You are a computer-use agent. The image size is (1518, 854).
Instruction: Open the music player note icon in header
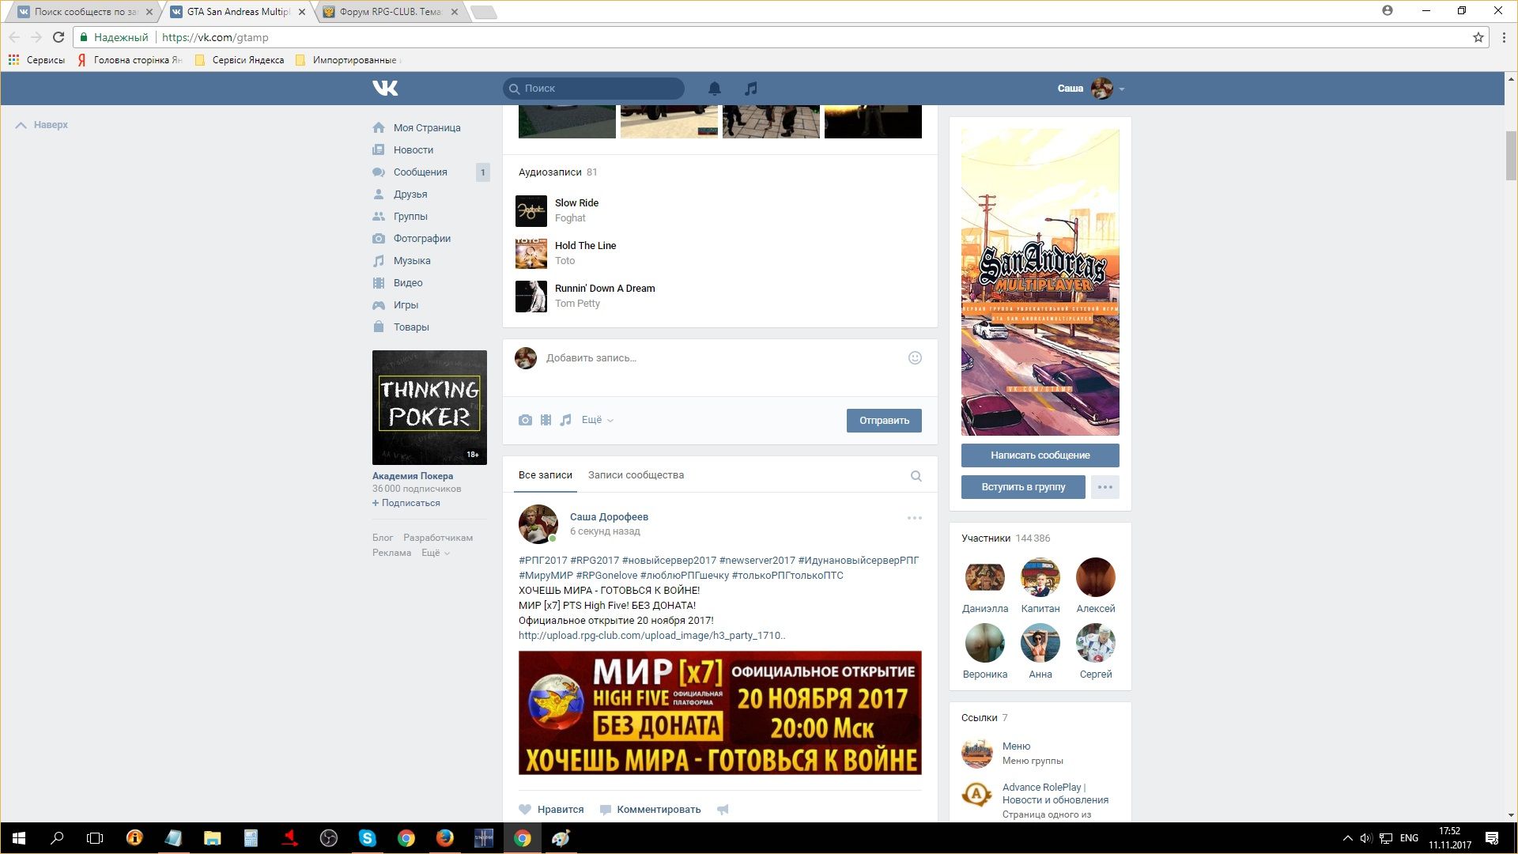point(751,89)
